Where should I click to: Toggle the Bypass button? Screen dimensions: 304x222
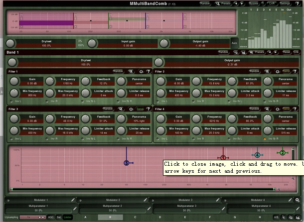coord(254,3)
